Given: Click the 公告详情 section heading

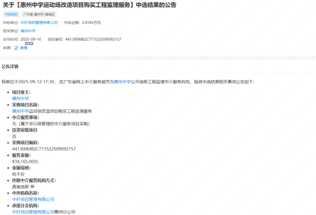Looking at the screenshot, I should tap(10, 67).
